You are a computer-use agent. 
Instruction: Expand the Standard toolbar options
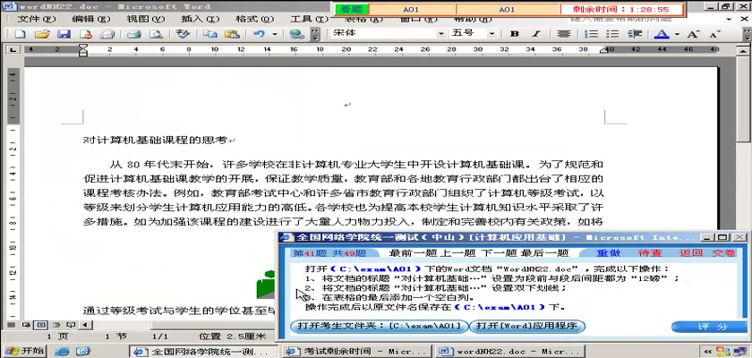tap(315, 34)
